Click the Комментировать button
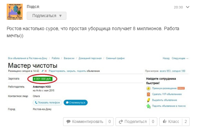This screenshot has width=198, height=130. 88,122
